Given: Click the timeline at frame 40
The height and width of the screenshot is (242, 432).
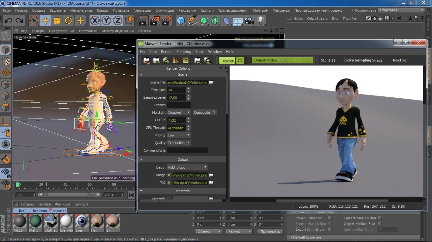Looking at the screenshot, I should point(65,185).
